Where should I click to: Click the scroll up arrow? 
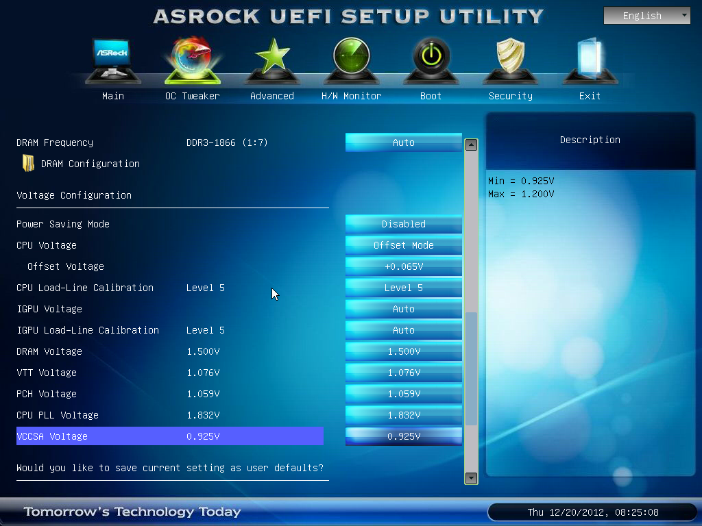pos(471,145)
